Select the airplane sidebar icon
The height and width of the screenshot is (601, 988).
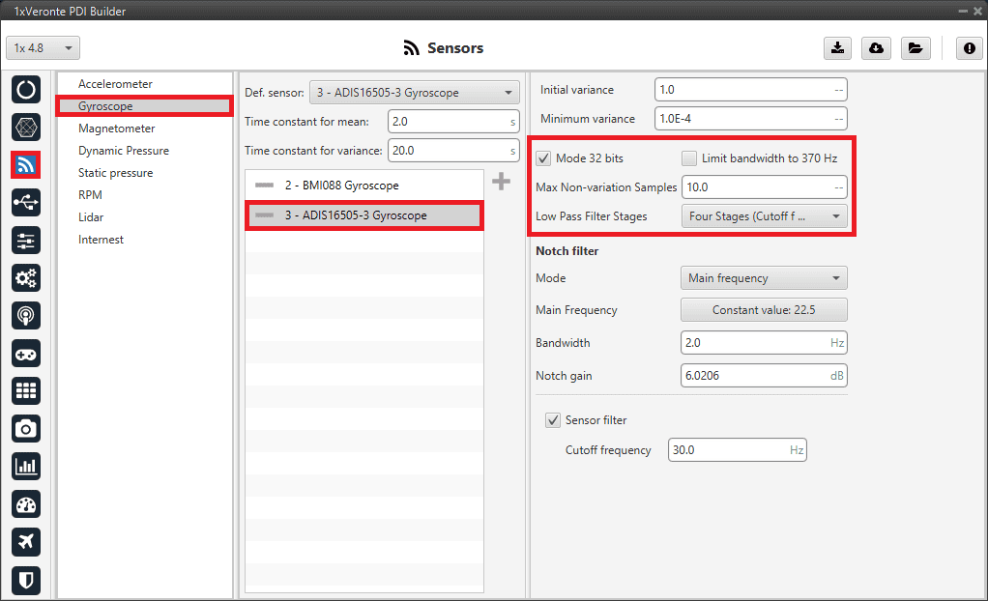tap(26, 541)
